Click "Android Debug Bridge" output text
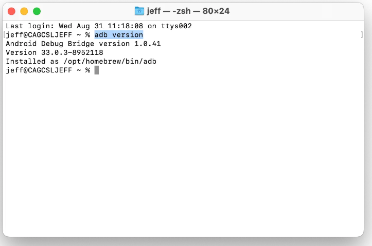The image size is (372, 246). [50, 44]
